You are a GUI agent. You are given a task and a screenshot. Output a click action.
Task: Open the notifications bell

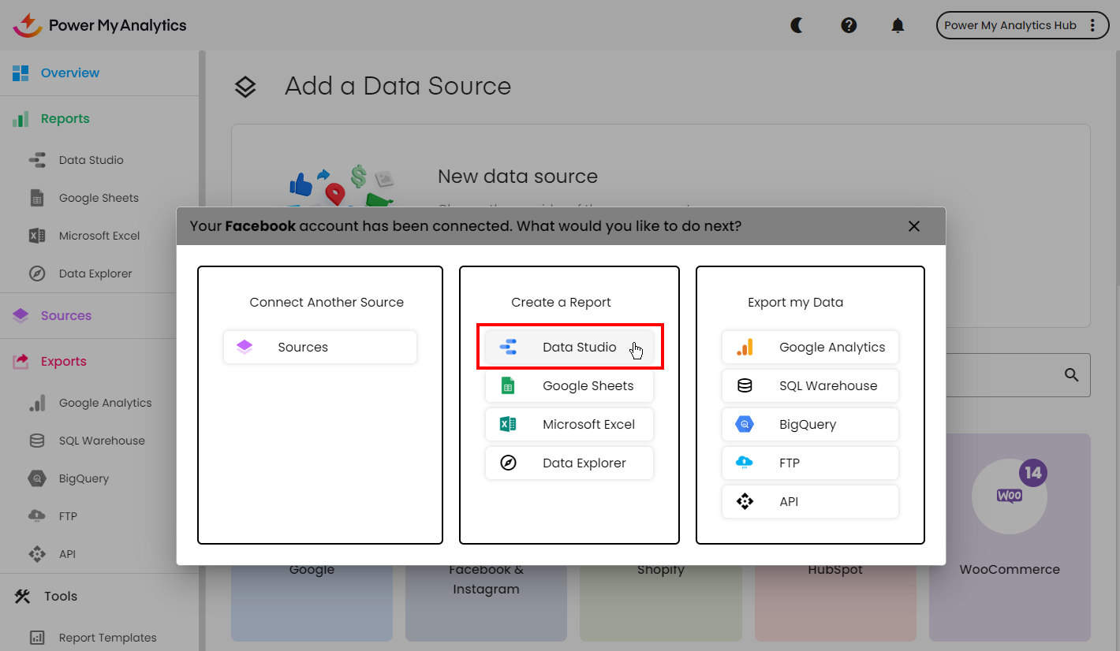click(x=898, y=25)
